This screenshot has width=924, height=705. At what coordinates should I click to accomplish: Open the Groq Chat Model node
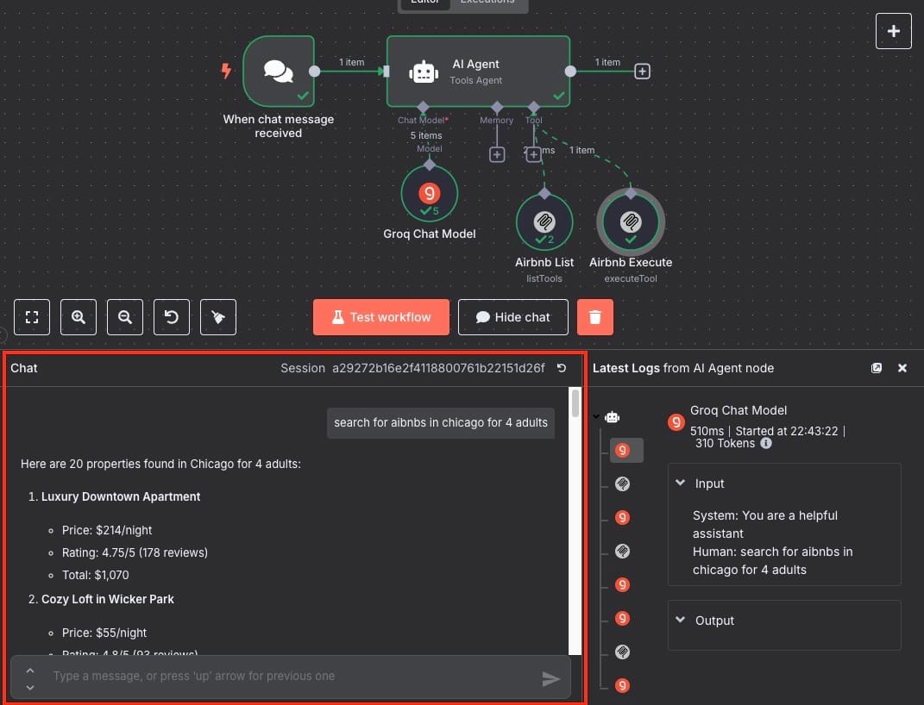[x=429, y=194]
